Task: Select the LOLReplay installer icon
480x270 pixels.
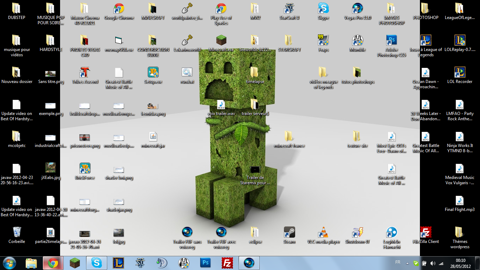Action: pos(460,44)
